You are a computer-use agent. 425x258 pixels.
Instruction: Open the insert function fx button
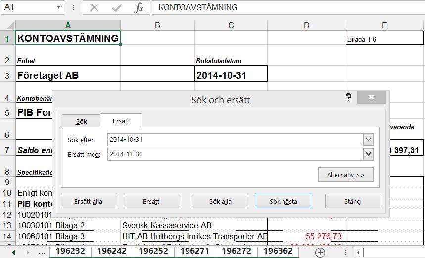(139, 8)
